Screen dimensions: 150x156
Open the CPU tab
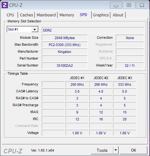click(x=10, y=15)
